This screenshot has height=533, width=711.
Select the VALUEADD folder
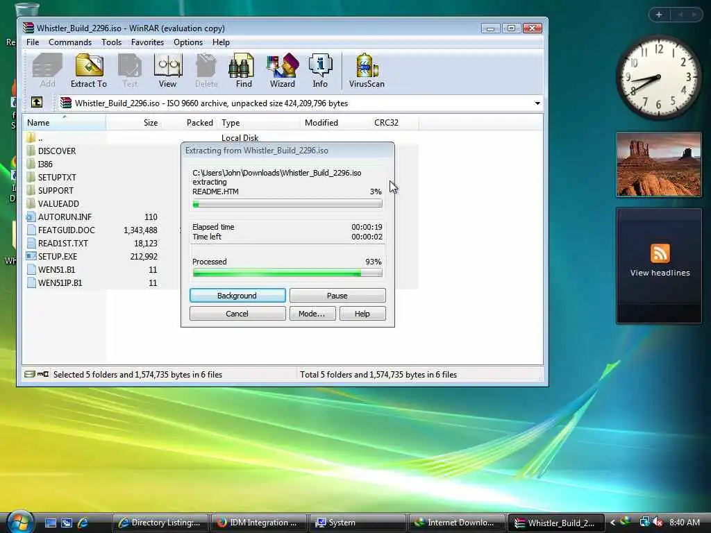pos(58,203)
